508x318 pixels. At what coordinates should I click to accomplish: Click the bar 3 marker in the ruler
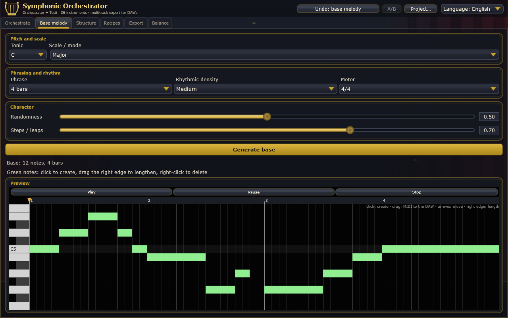(x=266, y=201)
